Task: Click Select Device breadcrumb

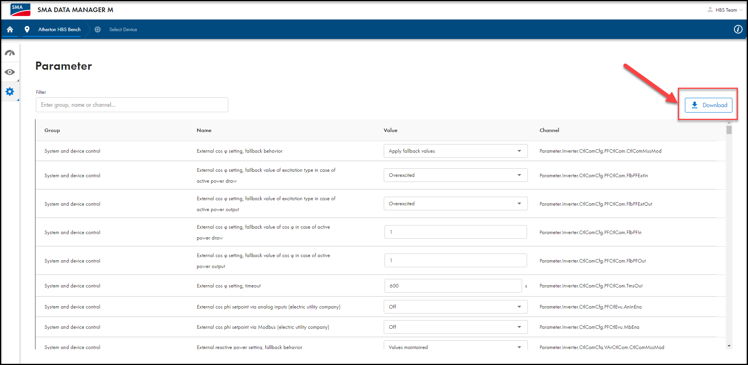Action: (123, 29)
